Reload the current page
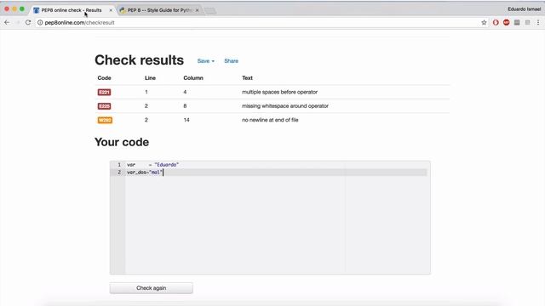The height and width of the screenshot is (306, 545). point(28,23)
